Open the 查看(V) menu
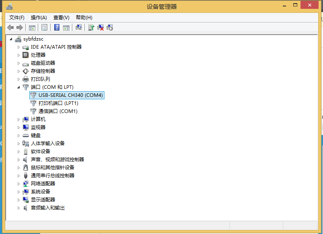 (x=61, y=18)
